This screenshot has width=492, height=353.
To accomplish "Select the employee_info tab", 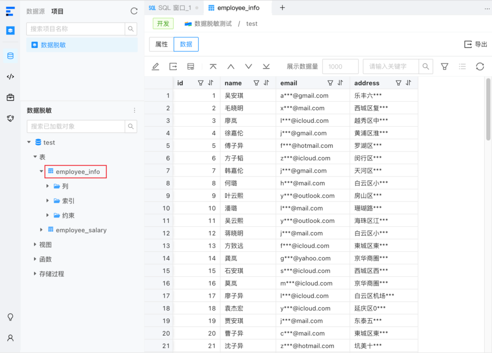I will [x=237, y=8].
